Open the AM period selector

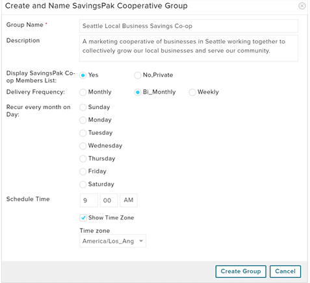(x=129, y=201)
